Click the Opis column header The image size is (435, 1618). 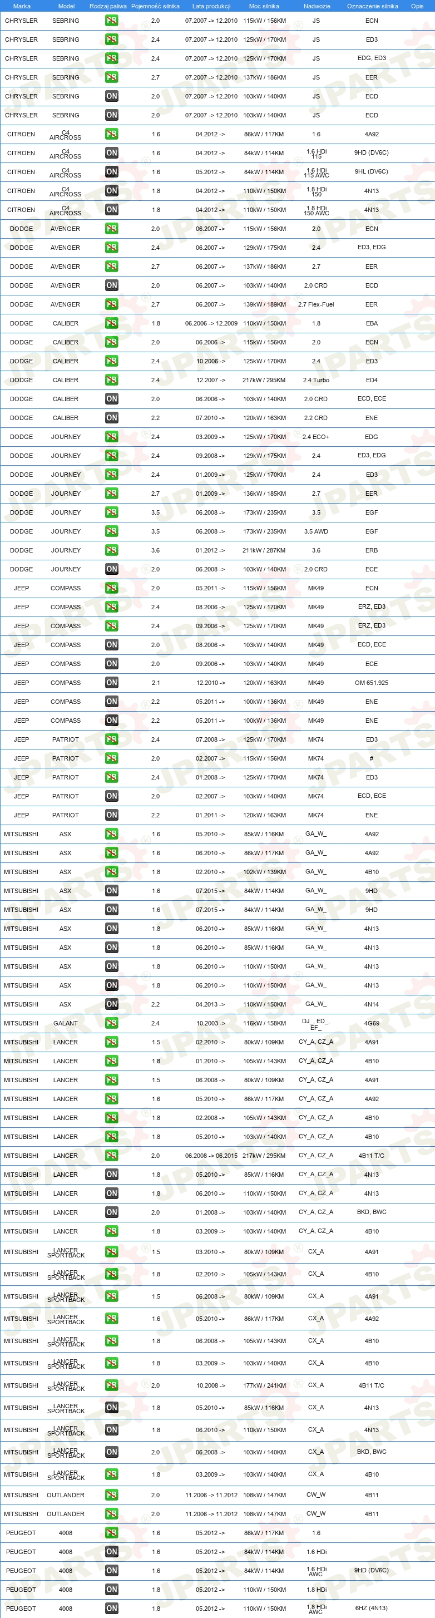point(417,6)
